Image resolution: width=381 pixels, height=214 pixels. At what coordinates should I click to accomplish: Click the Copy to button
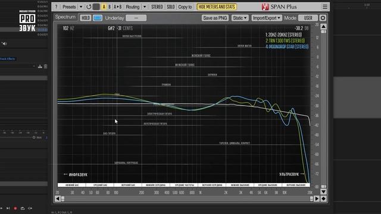coord(185,7)
